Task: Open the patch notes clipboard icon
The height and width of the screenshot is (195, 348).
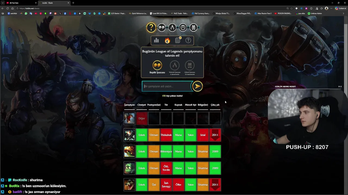Action: [178, 40]
